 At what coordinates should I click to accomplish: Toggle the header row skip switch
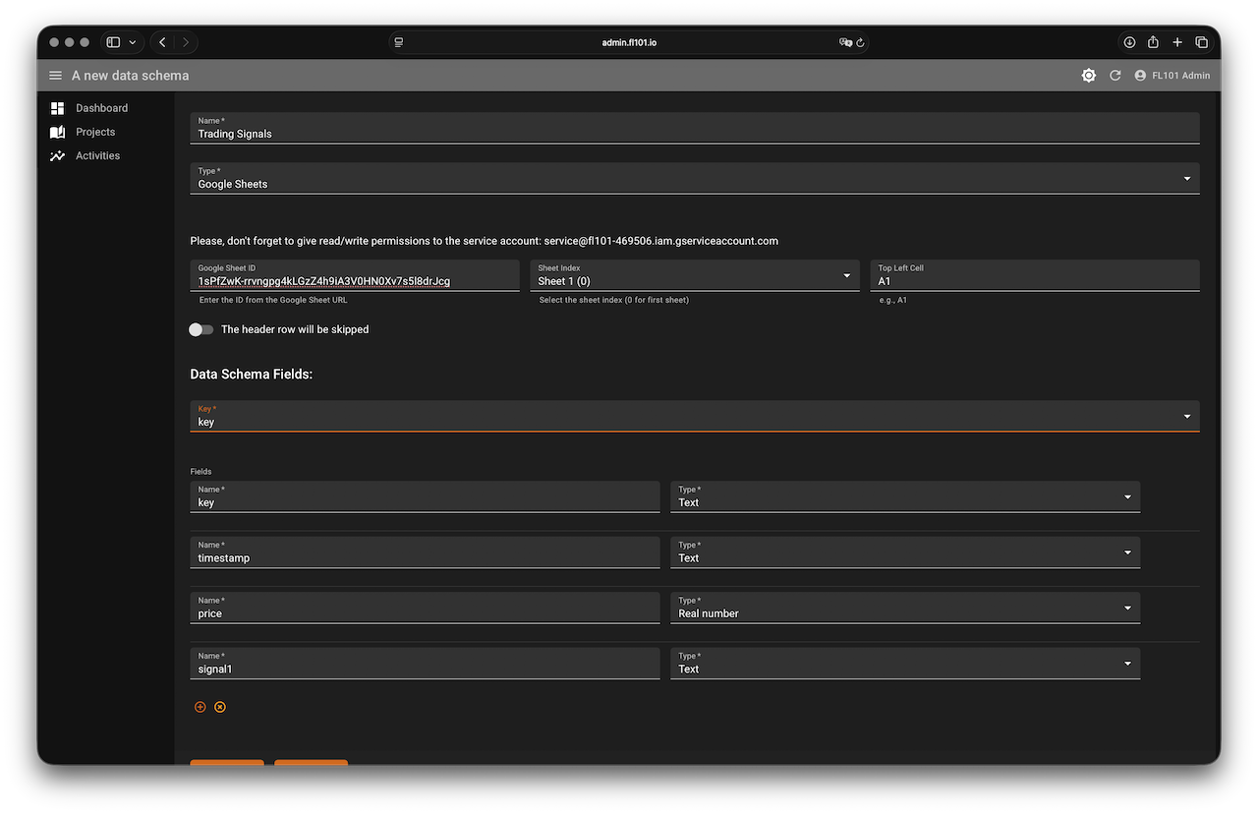coord(201,329)
